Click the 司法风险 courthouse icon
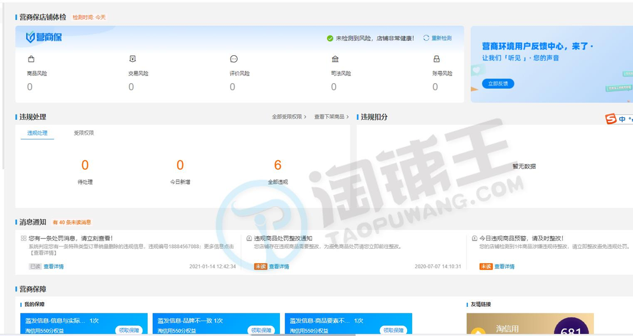This screenshot has height=336, width=633. 335,59
